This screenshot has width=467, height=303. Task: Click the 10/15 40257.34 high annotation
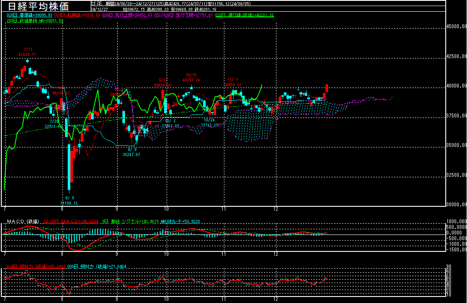click(191, 78)
